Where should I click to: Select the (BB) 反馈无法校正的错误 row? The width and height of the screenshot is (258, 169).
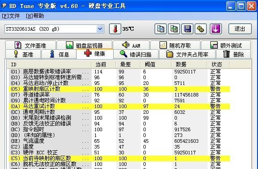point(119,124)
